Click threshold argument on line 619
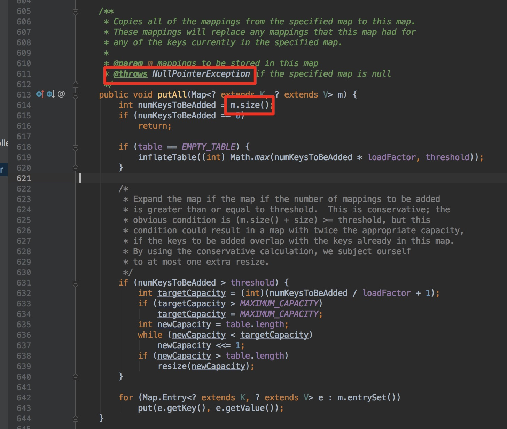Image resolution: width=507 pixels, height=429 pixels. (x=447, y=157)
